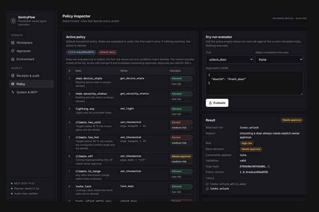Select the climate.too_cold rule name

tap(88, 122)
